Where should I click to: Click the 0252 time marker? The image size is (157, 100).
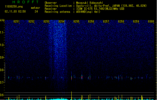pos(31,21)
